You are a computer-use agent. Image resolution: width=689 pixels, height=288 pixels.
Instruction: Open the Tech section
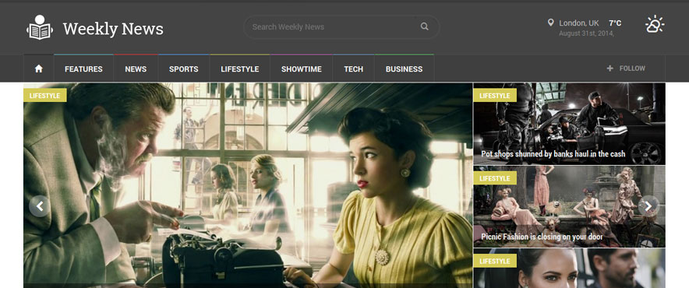354,69
